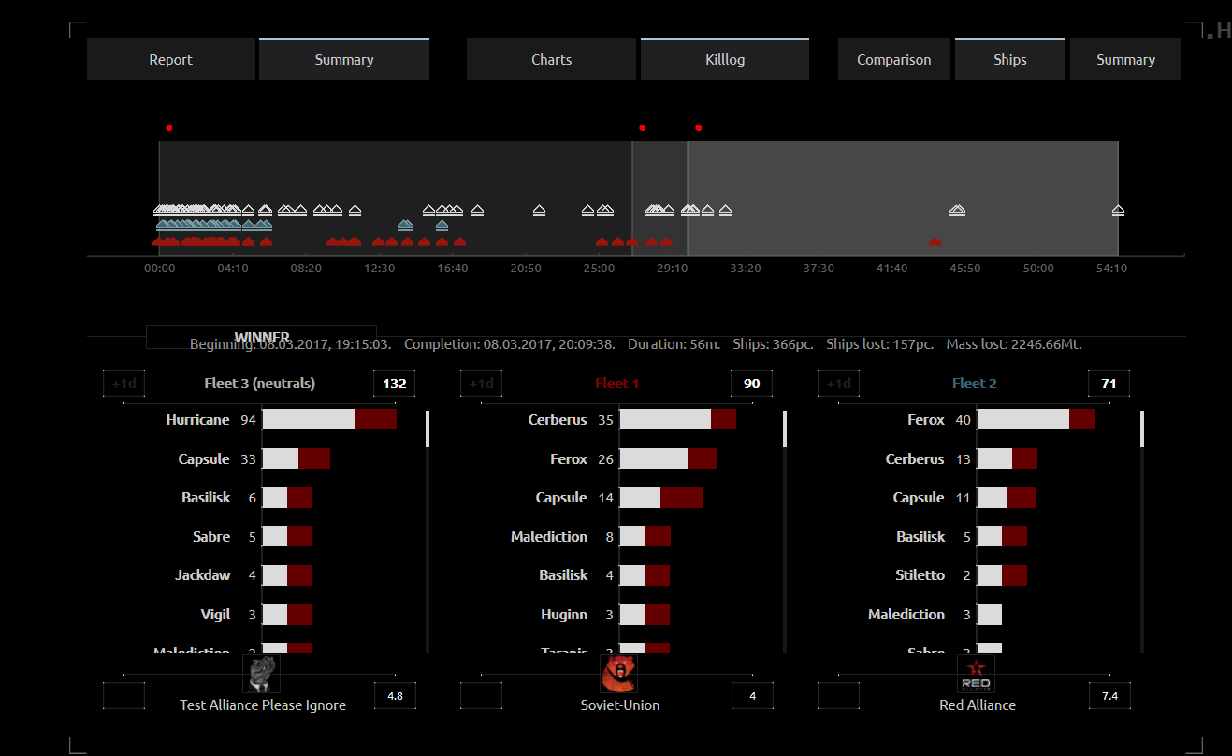Switch to the first Summary tab
Viewport: 1232px width, 756px height.
pos(344,60)
